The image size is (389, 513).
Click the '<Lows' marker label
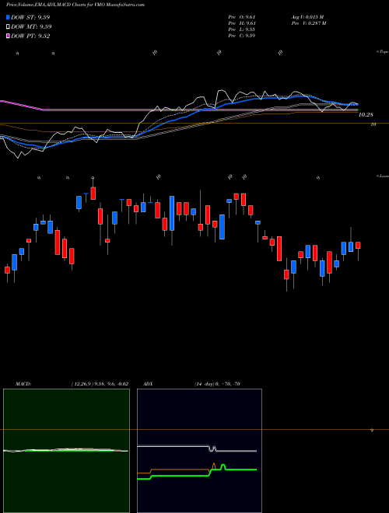(x=382, y=176)
